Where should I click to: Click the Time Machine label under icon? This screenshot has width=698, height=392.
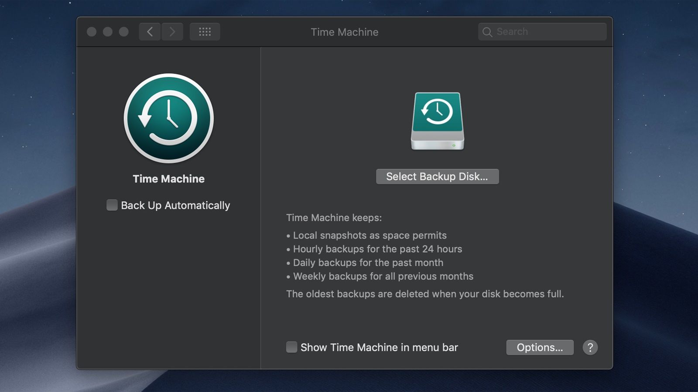(169, 179)
